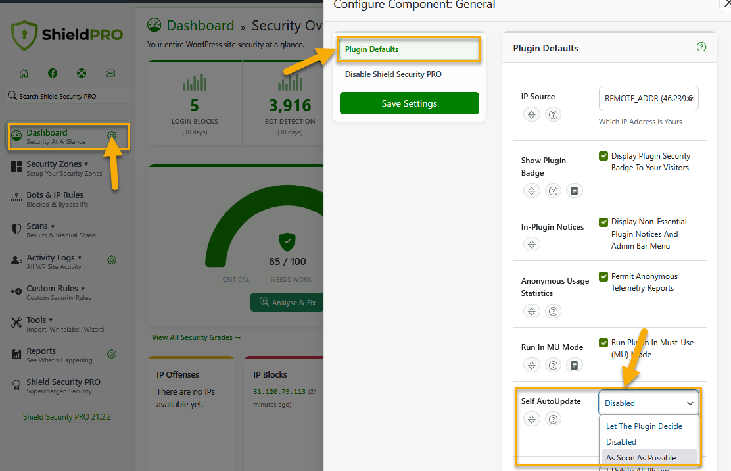Open the Show Plugin Badge help icon

point(553,191)
